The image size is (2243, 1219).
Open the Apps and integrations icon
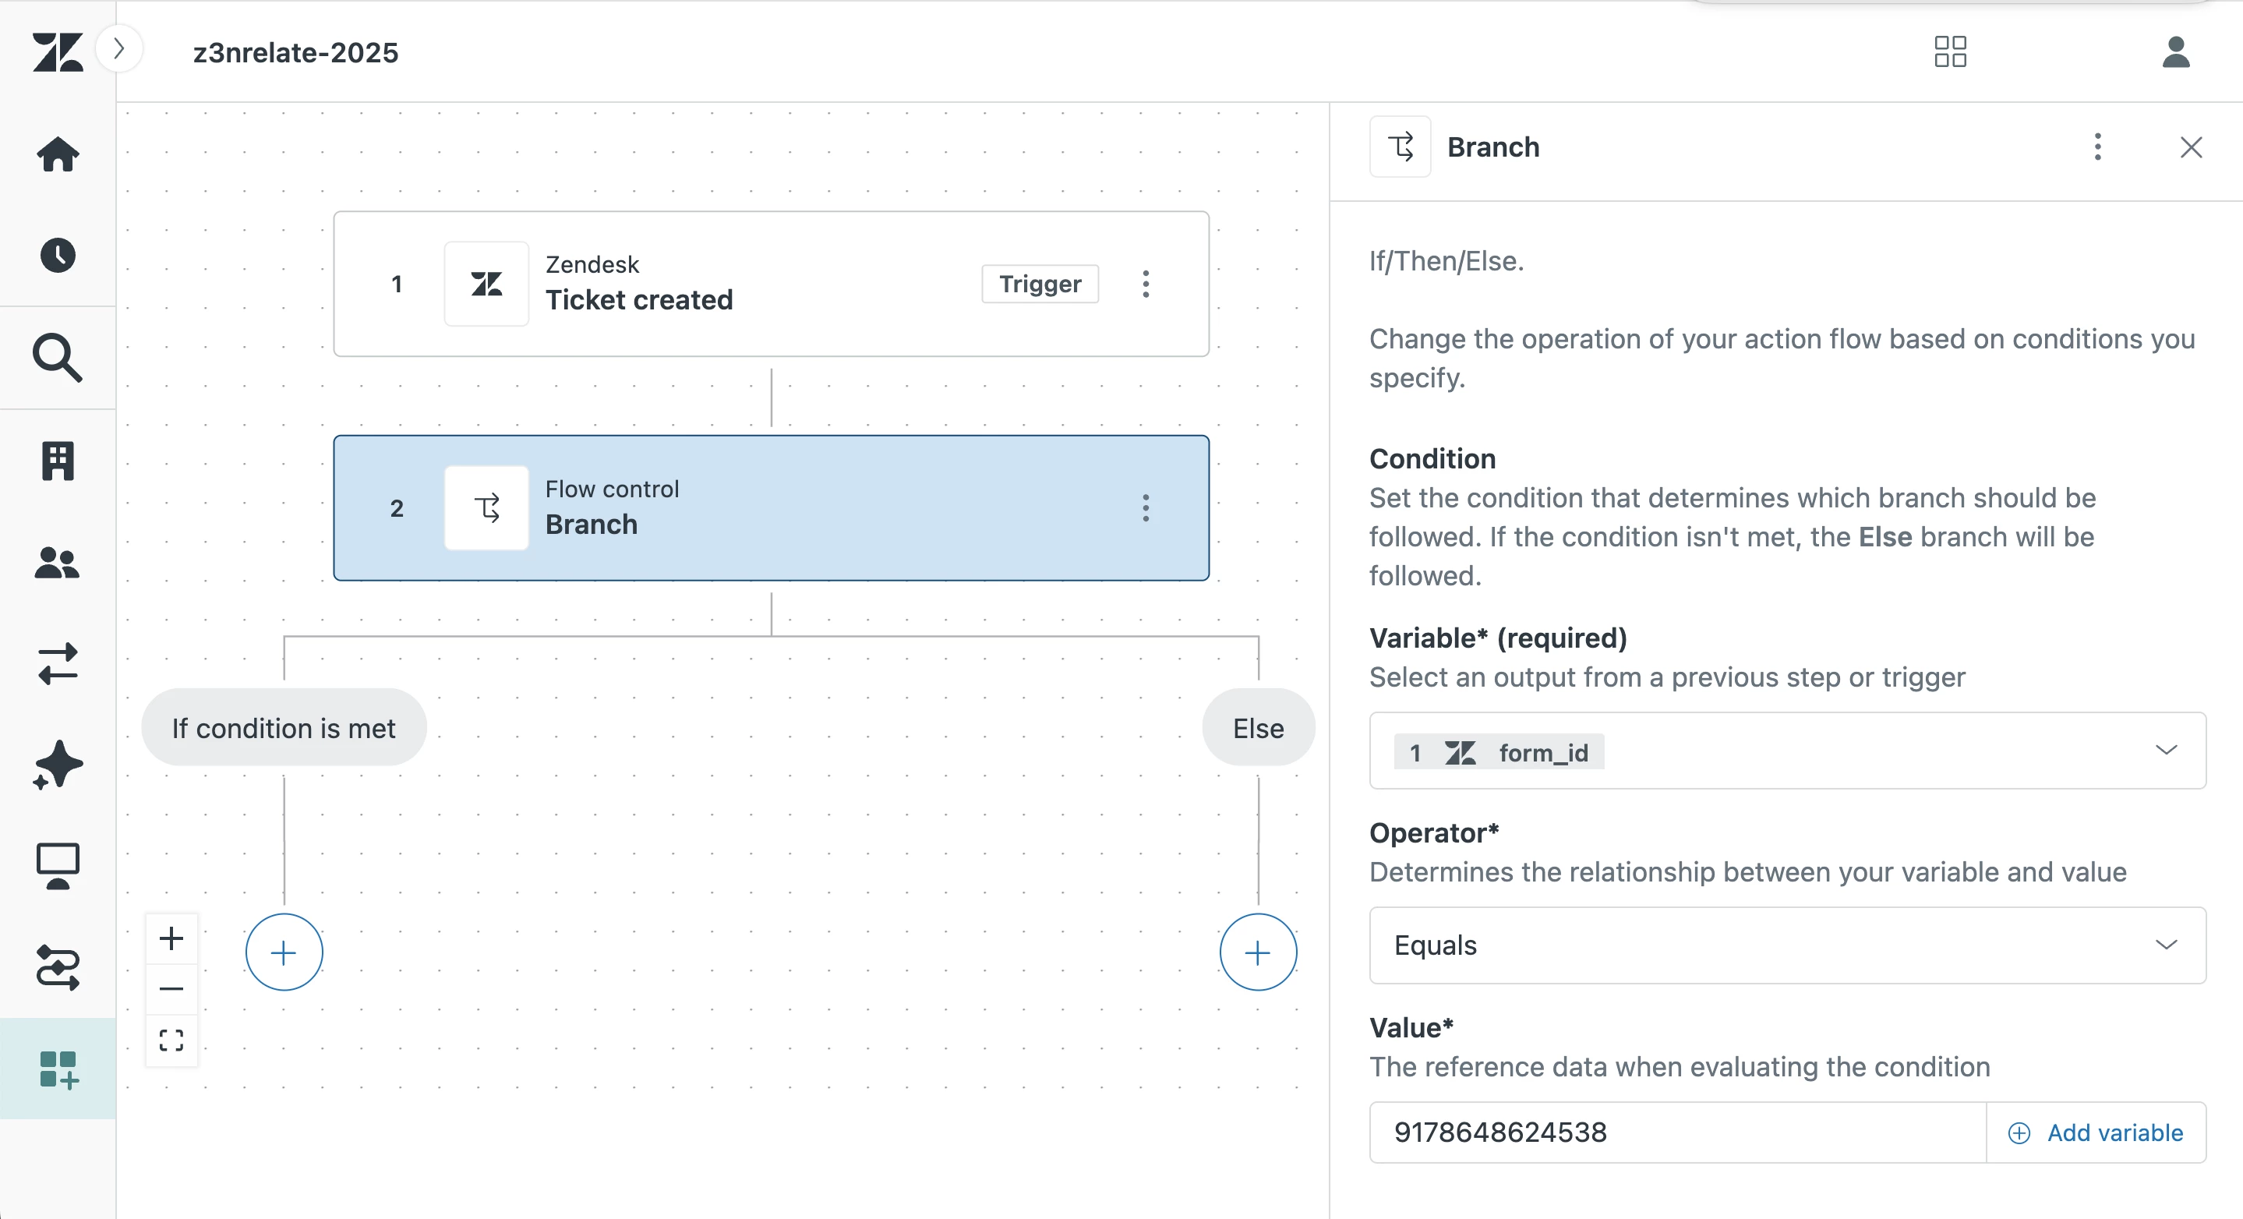pyautogui.click(x=58, y=1069)
